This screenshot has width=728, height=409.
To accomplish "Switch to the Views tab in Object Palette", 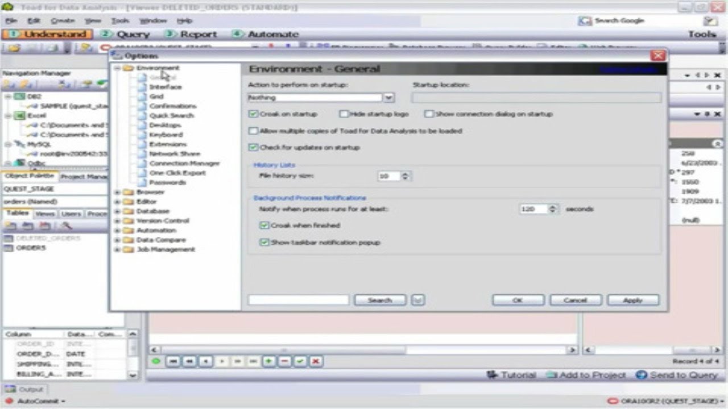I will 45,214.
